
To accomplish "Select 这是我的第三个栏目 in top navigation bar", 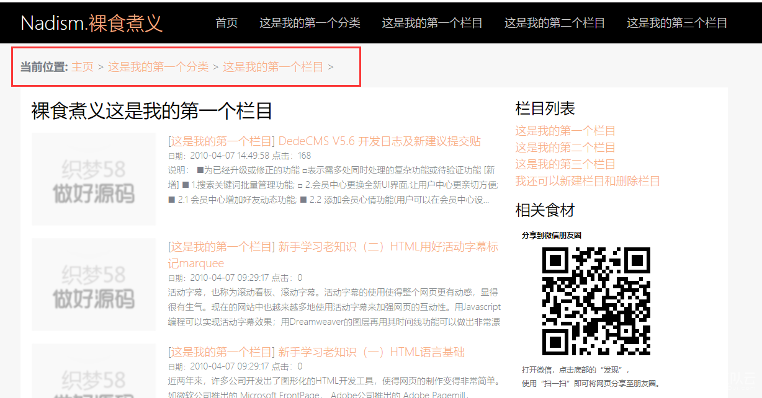I will tap(677, 23).
